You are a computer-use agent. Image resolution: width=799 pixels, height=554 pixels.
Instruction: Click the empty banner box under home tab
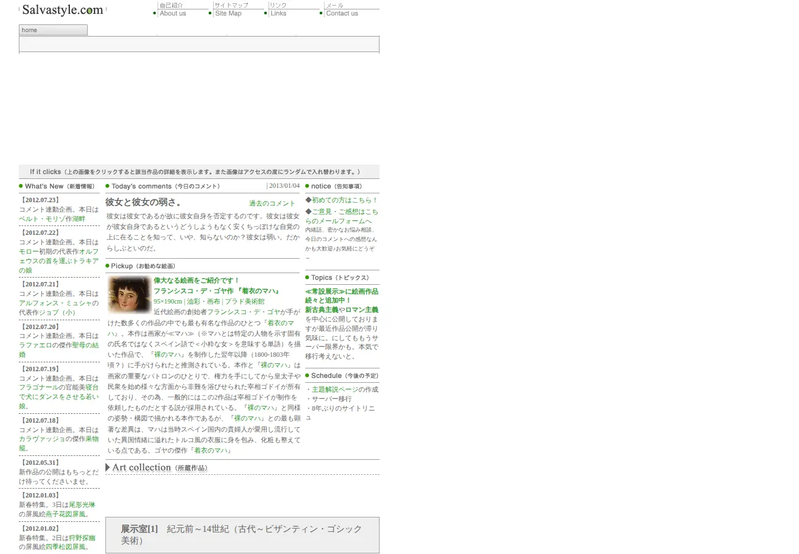click(199, 44)
